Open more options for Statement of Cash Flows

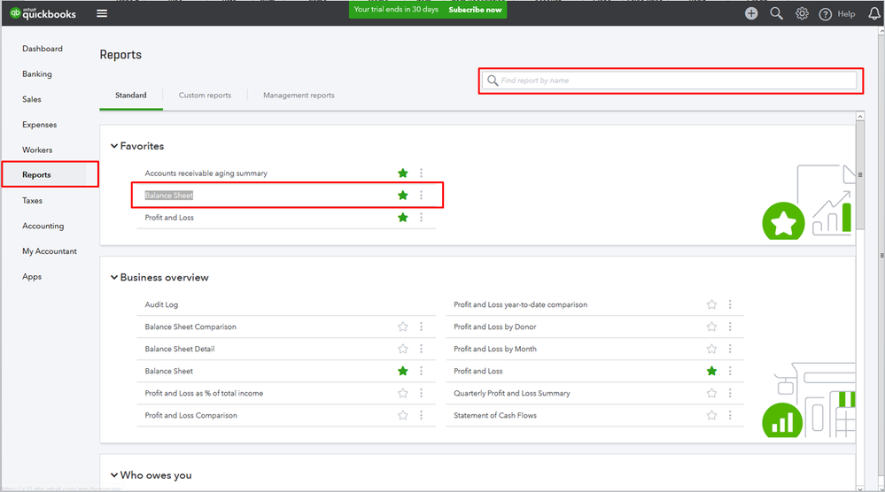click(730, 415)
